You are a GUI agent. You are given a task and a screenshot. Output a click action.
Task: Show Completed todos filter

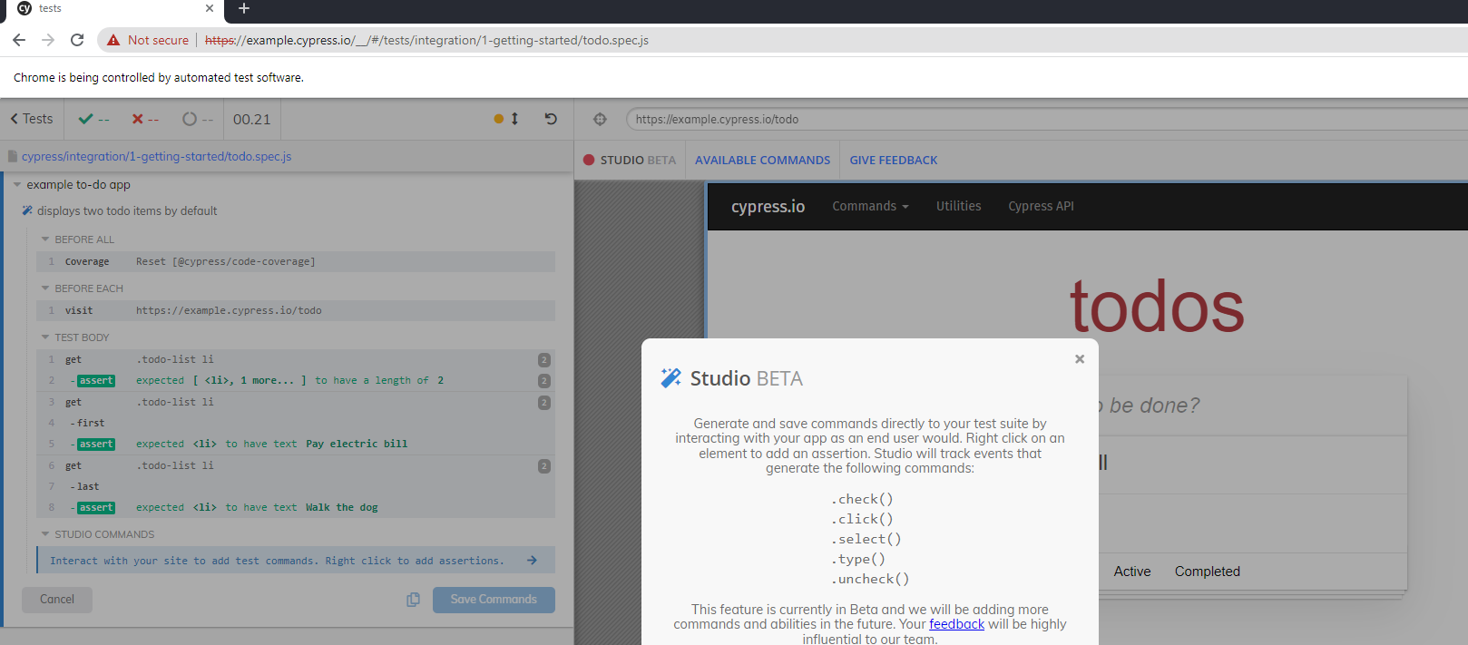(x=1207, y=572)
